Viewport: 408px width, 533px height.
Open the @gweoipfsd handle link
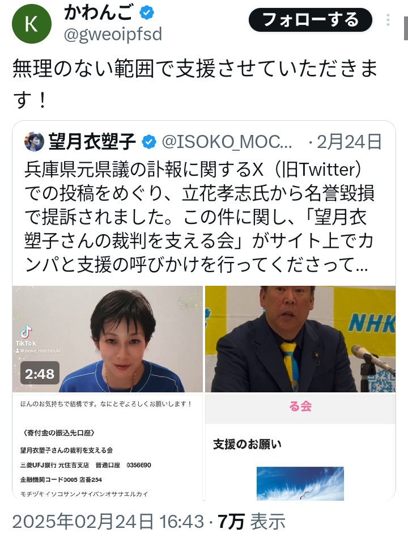click(x=113, y=35)
